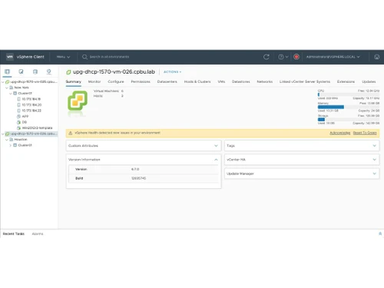Switch to the Monitor tab
The height and width of the screenshot is (288, 384).
[x=94, y=81]
